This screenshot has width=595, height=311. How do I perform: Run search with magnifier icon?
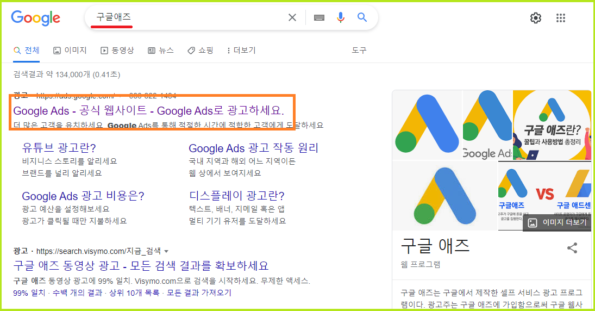[x=362, y=17]
